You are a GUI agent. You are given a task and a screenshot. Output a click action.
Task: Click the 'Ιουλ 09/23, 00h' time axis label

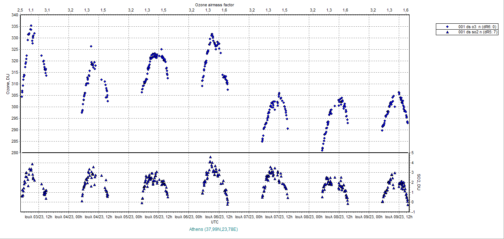pyautogui.click(x=369, y=217)
